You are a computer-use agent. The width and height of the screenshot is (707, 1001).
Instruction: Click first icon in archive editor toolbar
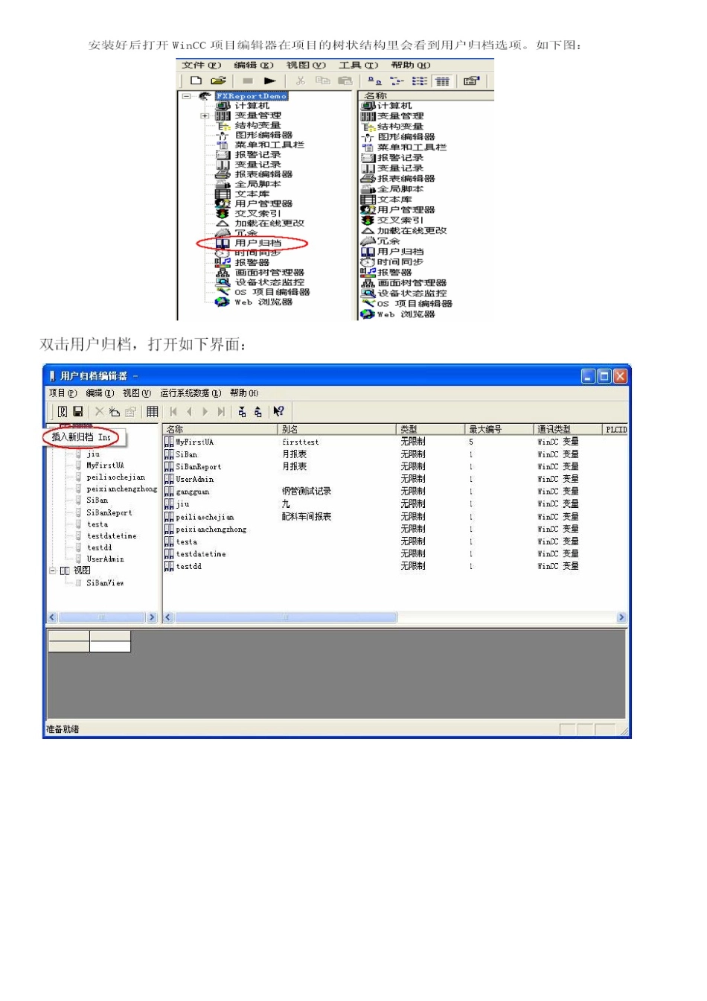point(63,411)
